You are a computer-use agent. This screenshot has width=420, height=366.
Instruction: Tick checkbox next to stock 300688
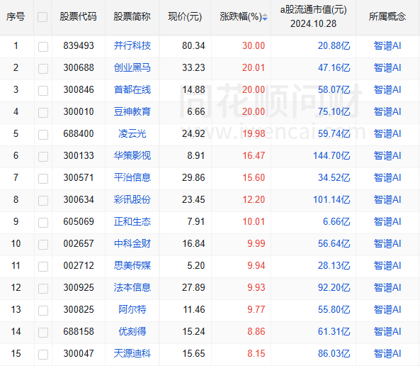pyautogui.click(x=43, y=68)
